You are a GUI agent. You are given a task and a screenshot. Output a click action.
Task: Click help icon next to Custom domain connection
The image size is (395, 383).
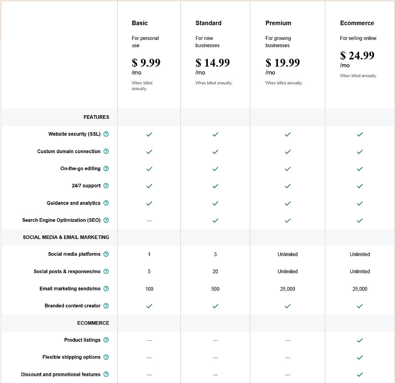(x=106, y=151)
